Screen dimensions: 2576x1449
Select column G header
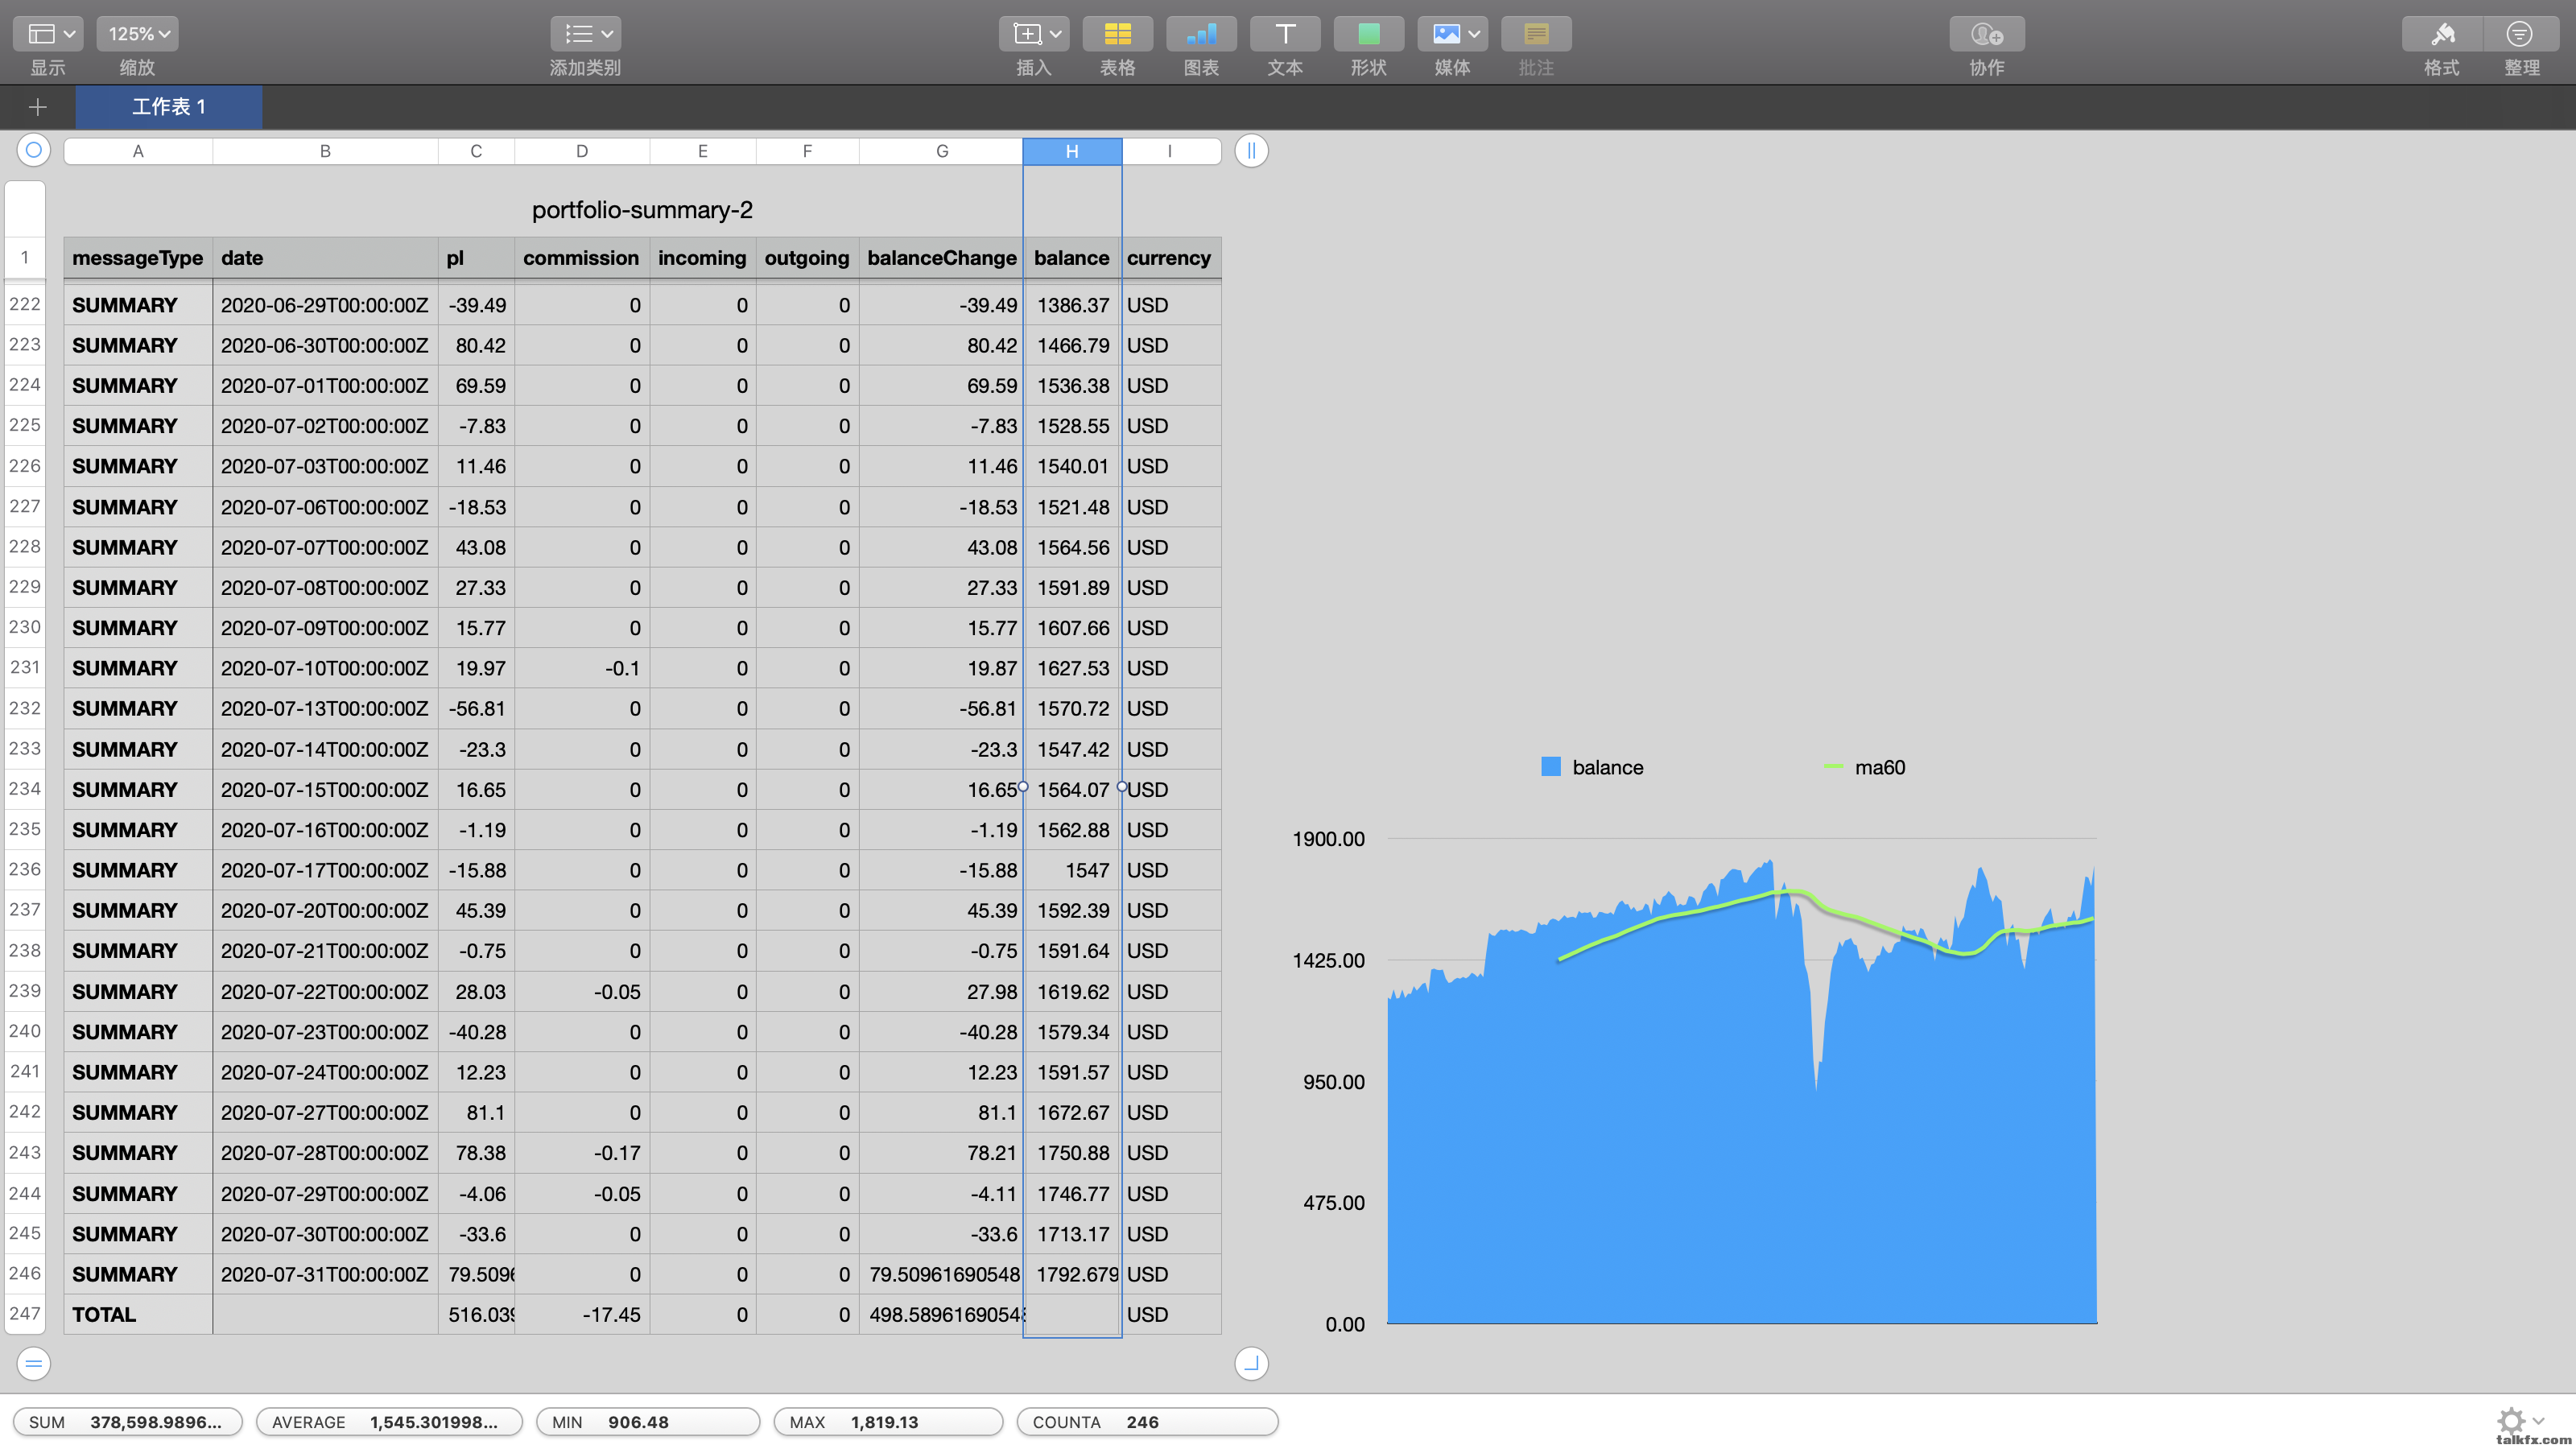click(x=942, y=151)
